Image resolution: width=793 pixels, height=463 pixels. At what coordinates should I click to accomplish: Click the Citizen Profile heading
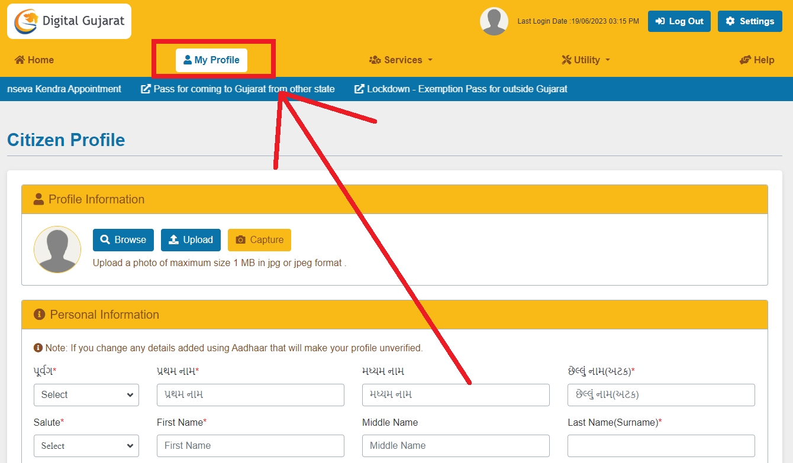66,140
